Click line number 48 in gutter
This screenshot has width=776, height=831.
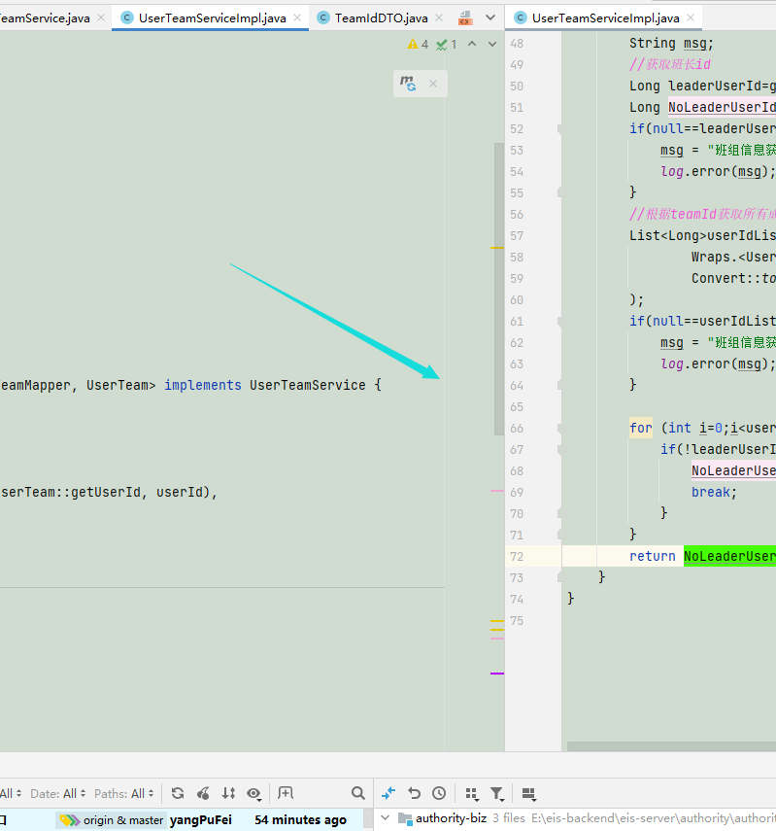tap(517, 44)
